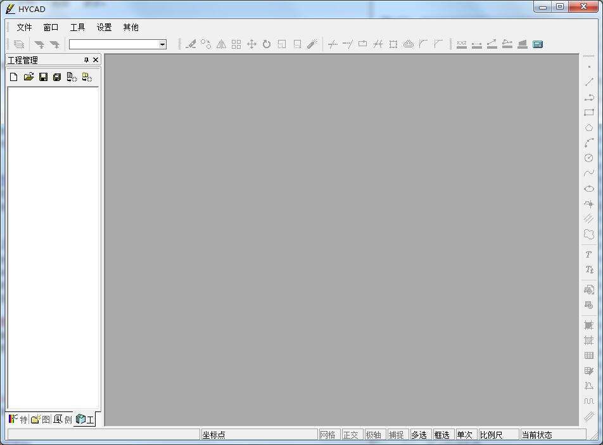The image size is (603, 445).
Task: Toggle 框选 box-select in status bar
Action: [442, 435]
